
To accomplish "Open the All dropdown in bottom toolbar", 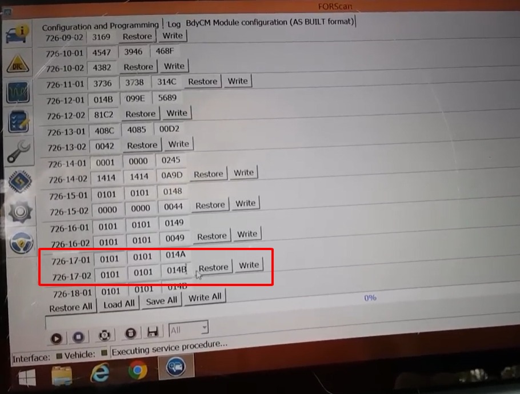I will click(x=189, y=329).
